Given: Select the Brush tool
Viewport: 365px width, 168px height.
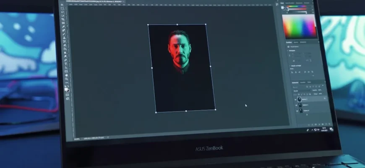Looking at the screenshot, I should (x=64, y=34).
